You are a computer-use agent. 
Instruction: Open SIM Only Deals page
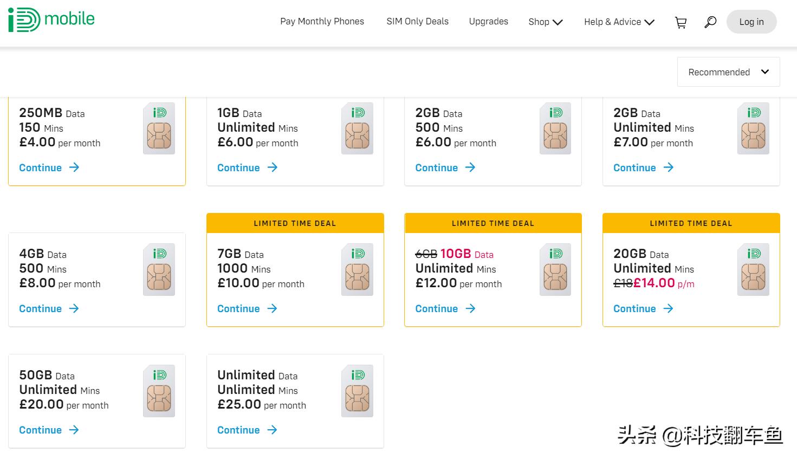[417, 22]
